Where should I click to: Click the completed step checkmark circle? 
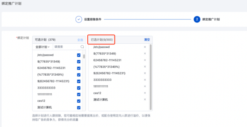coord(79,19)
